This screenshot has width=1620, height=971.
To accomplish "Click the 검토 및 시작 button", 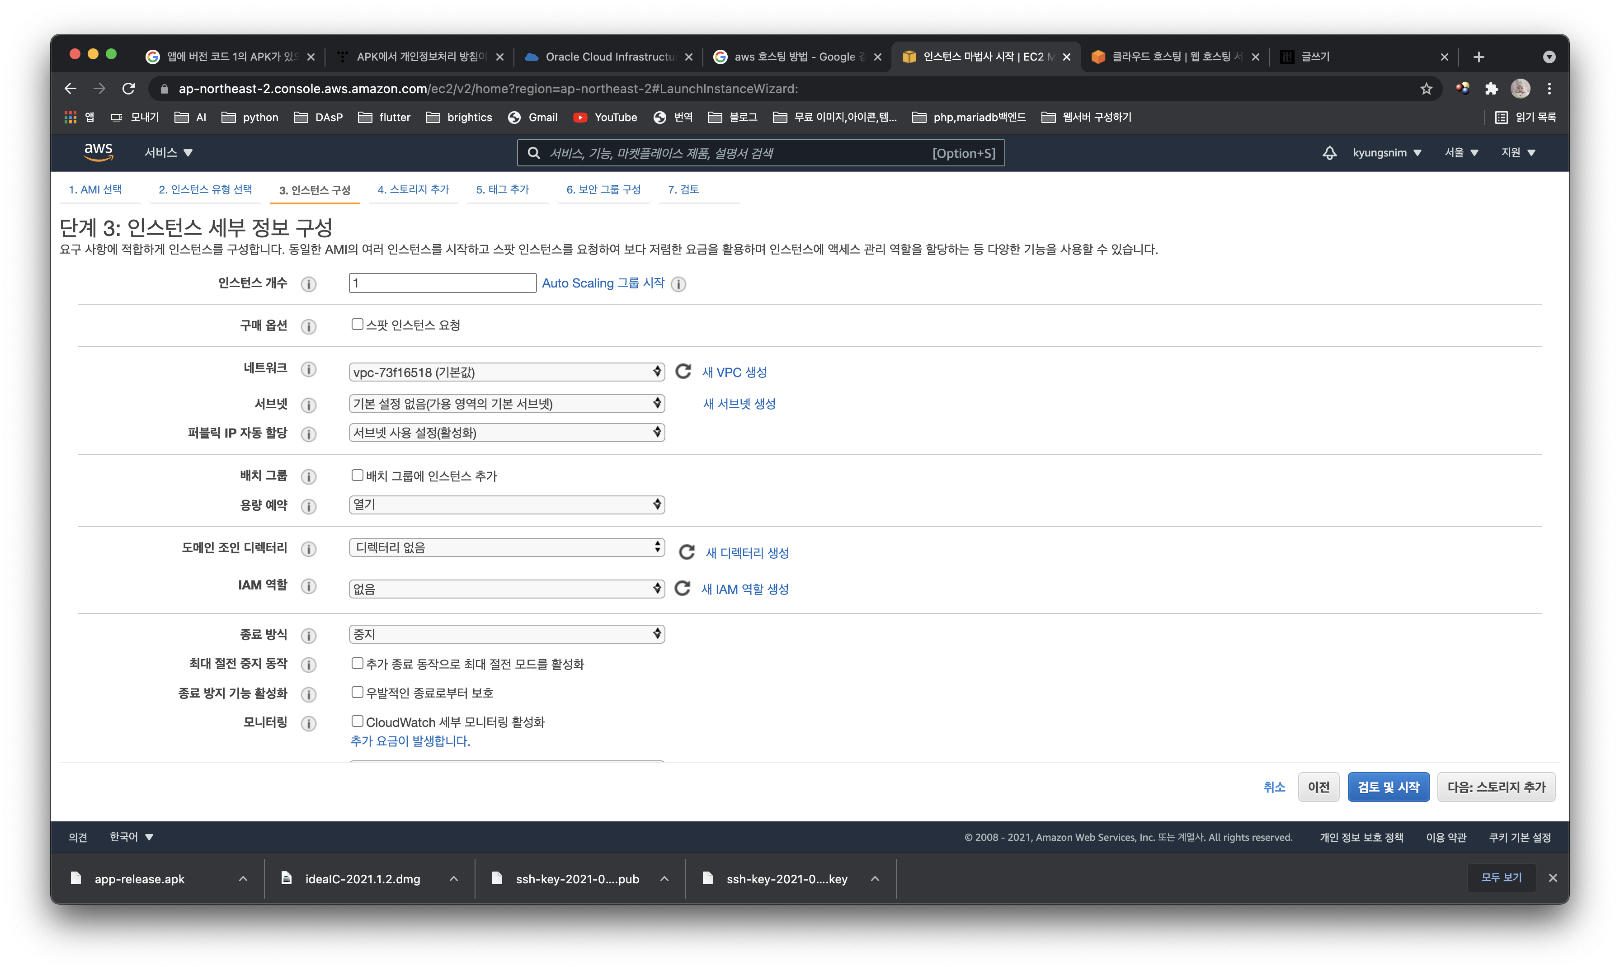I will 1388,787.
